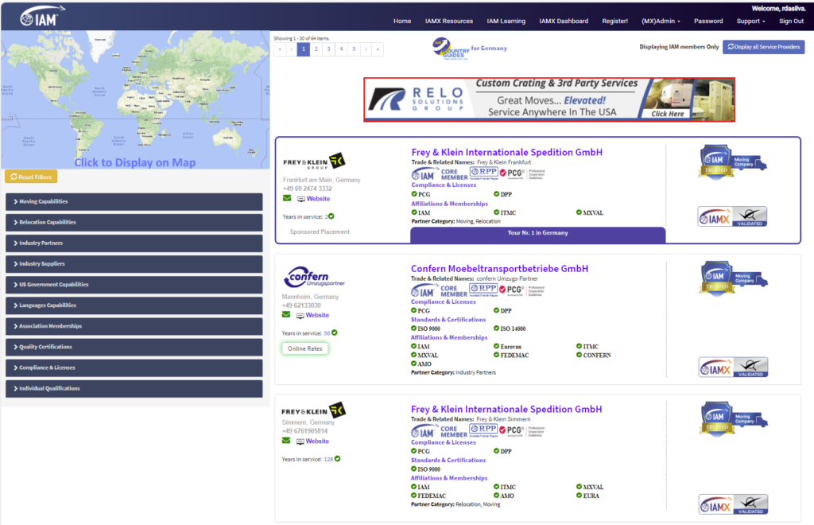The image size is (814, 525).
Task: Expand Quality Certifications filter
Action: tap(134, 347)
